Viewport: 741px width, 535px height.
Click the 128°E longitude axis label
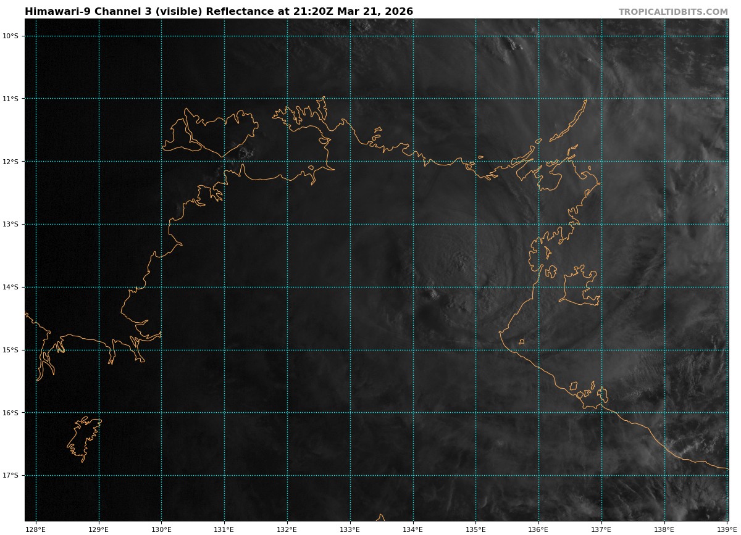point(36,529)
